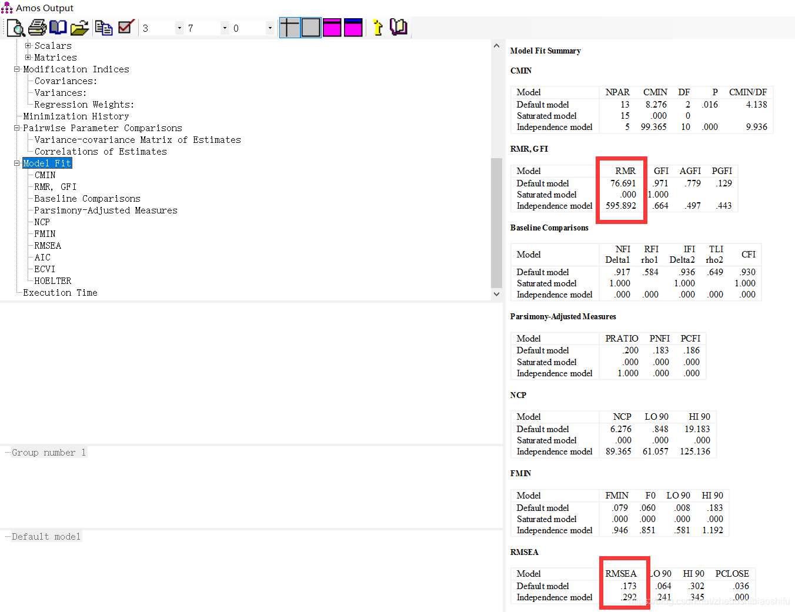Click CMIN/DF column header in CMIN table
795x612 pixels.
748,92
